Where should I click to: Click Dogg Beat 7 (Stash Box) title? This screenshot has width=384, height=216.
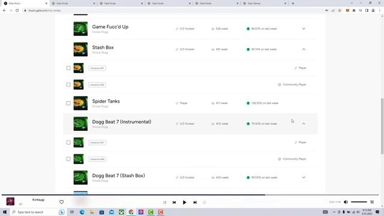(x=119, y=176)
